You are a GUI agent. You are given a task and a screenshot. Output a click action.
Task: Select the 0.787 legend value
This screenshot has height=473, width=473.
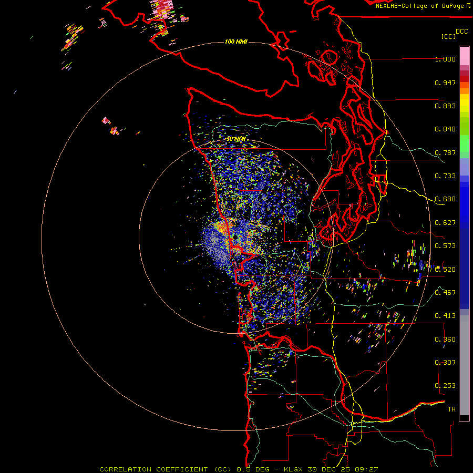[x=445, y=152]
